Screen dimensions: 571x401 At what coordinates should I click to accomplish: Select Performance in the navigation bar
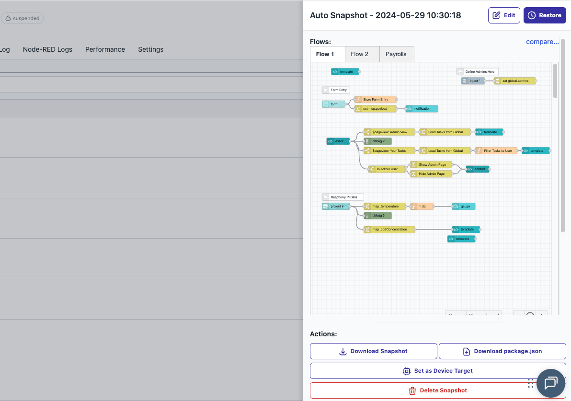(x=105, y=49)
